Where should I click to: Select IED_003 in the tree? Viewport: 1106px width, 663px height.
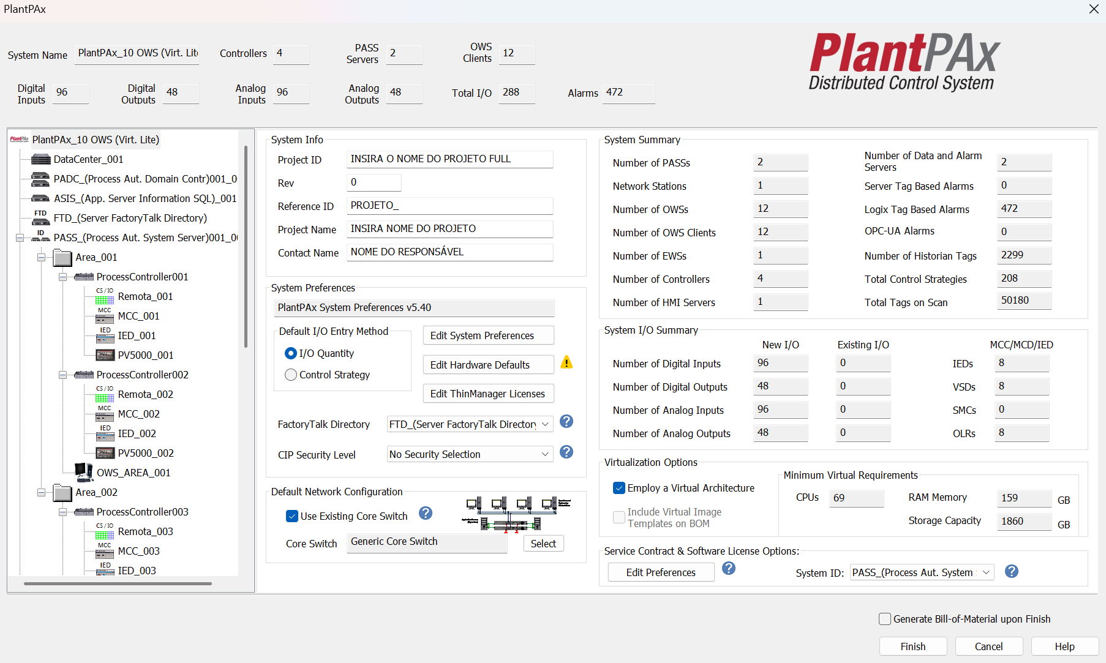click(137, 571)
